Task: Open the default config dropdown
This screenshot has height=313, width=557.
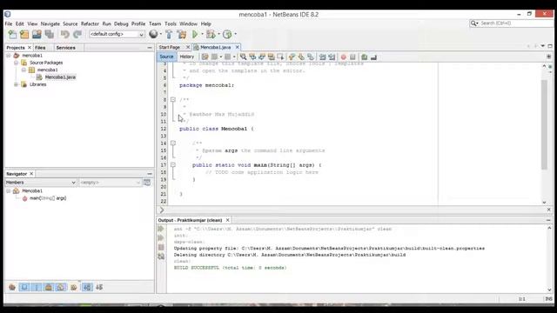Action: point(117,34)
